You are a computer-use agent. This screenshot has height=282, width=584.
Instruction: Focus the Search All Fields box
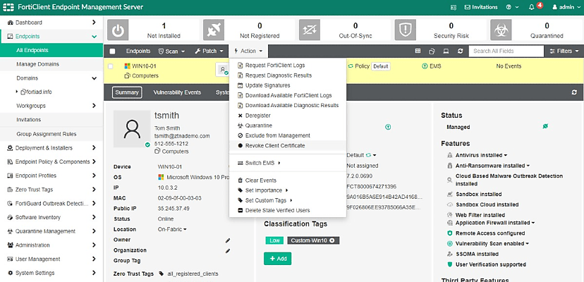point(506,51)
